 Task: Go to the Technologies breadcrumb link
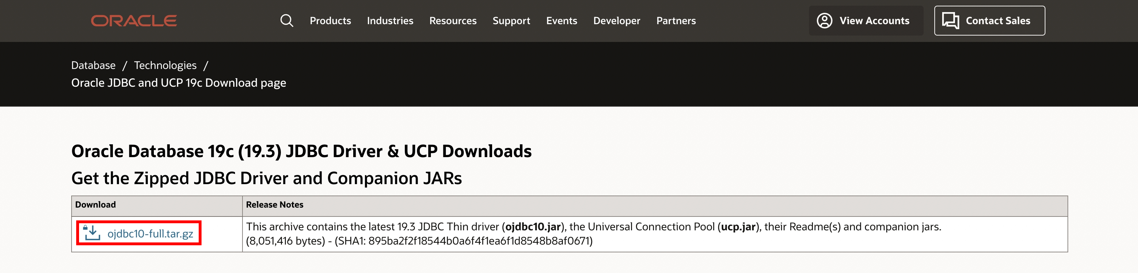(165, 65)
